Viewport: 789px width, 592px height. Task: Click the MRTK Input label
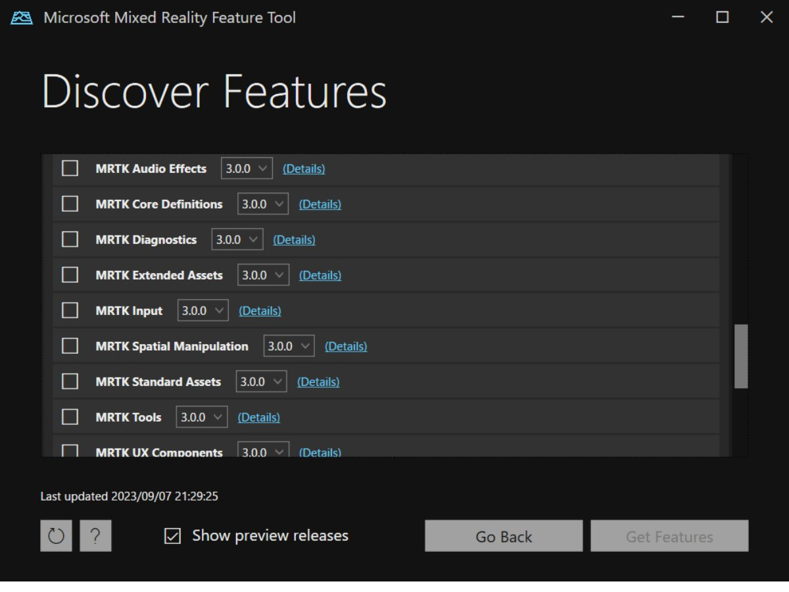coord(129,310)
